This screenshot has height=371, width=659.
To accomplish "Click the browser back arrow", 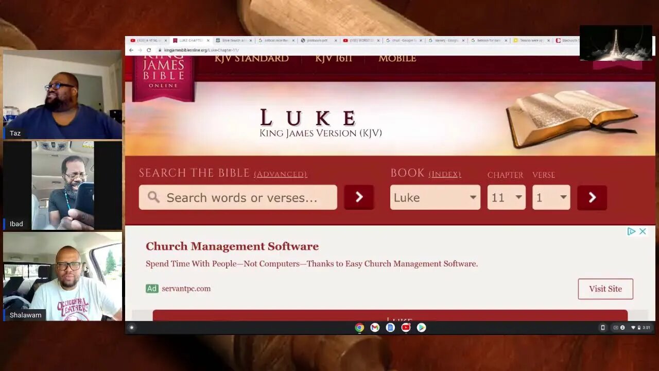I will pos(131,50).
